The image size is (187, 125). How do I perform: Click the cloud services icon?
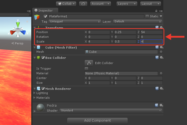[x=83, y=4]
